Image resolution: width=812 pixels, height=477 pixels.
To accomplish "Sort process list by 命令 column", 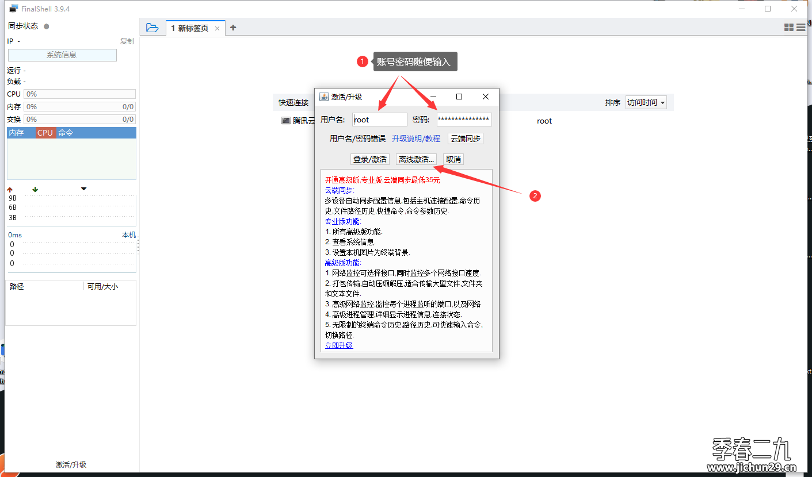I will [96, 133].
